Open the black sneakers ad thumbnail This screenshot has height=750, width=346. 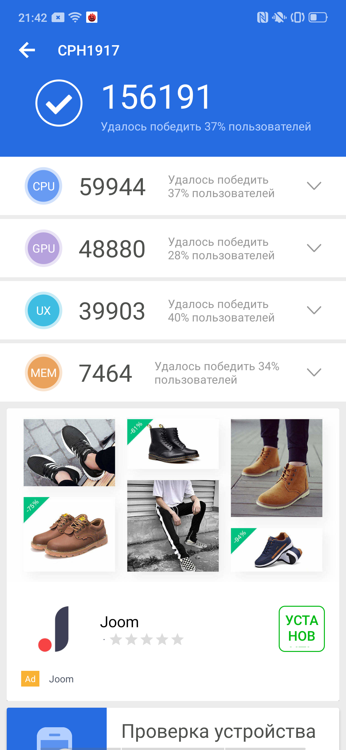pyautogui.click(x=69, y=453)
